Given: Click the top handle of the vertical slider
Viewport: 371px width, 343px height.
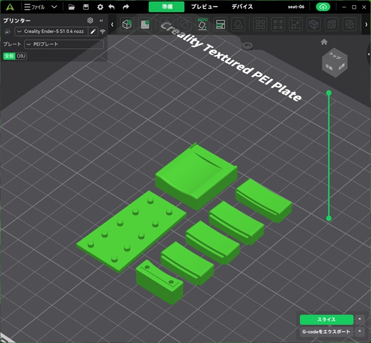Looking at the screenshot, I should pos(329,93).
